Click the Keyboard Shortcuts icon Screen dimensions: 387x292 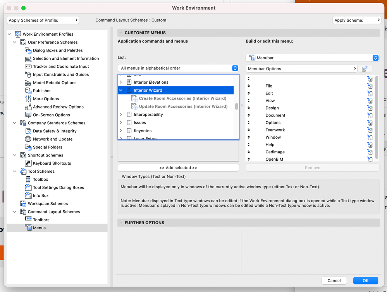(x=28, y=163)
